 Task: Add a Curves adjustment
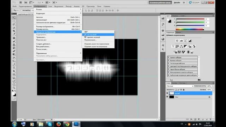(185, 41)
